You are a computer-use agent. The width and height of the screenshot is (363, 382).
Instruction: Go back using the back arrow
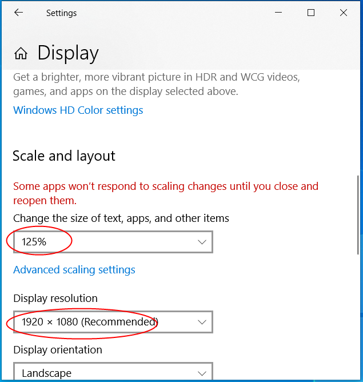click(19, 13)
